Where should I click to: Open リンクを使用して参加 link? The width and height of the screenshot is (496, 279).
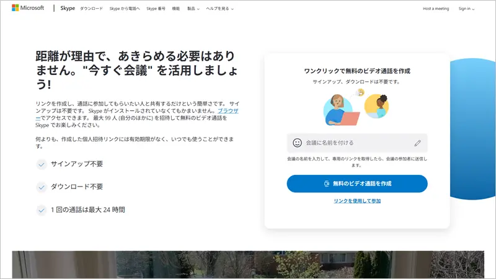coord(357,201)
